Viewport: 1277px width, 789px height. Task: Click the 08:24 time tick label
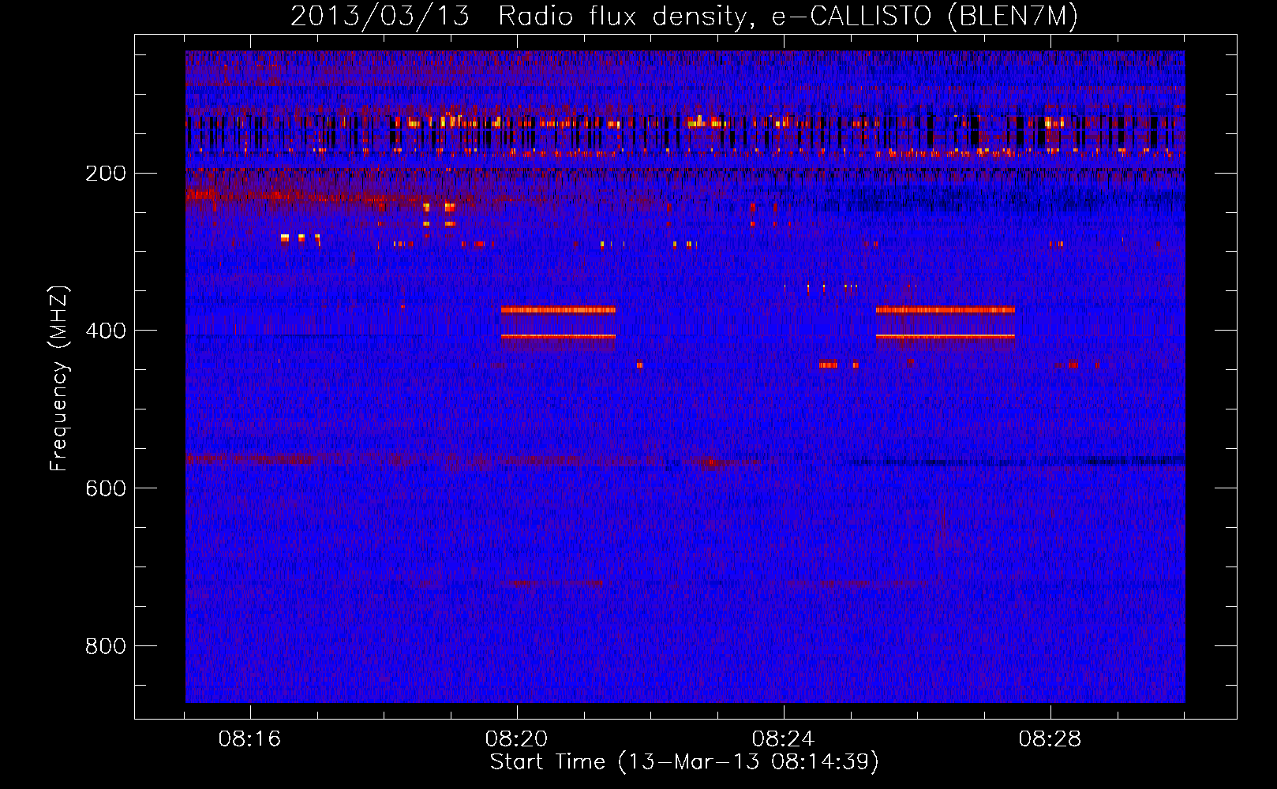(x=784, y=739)
